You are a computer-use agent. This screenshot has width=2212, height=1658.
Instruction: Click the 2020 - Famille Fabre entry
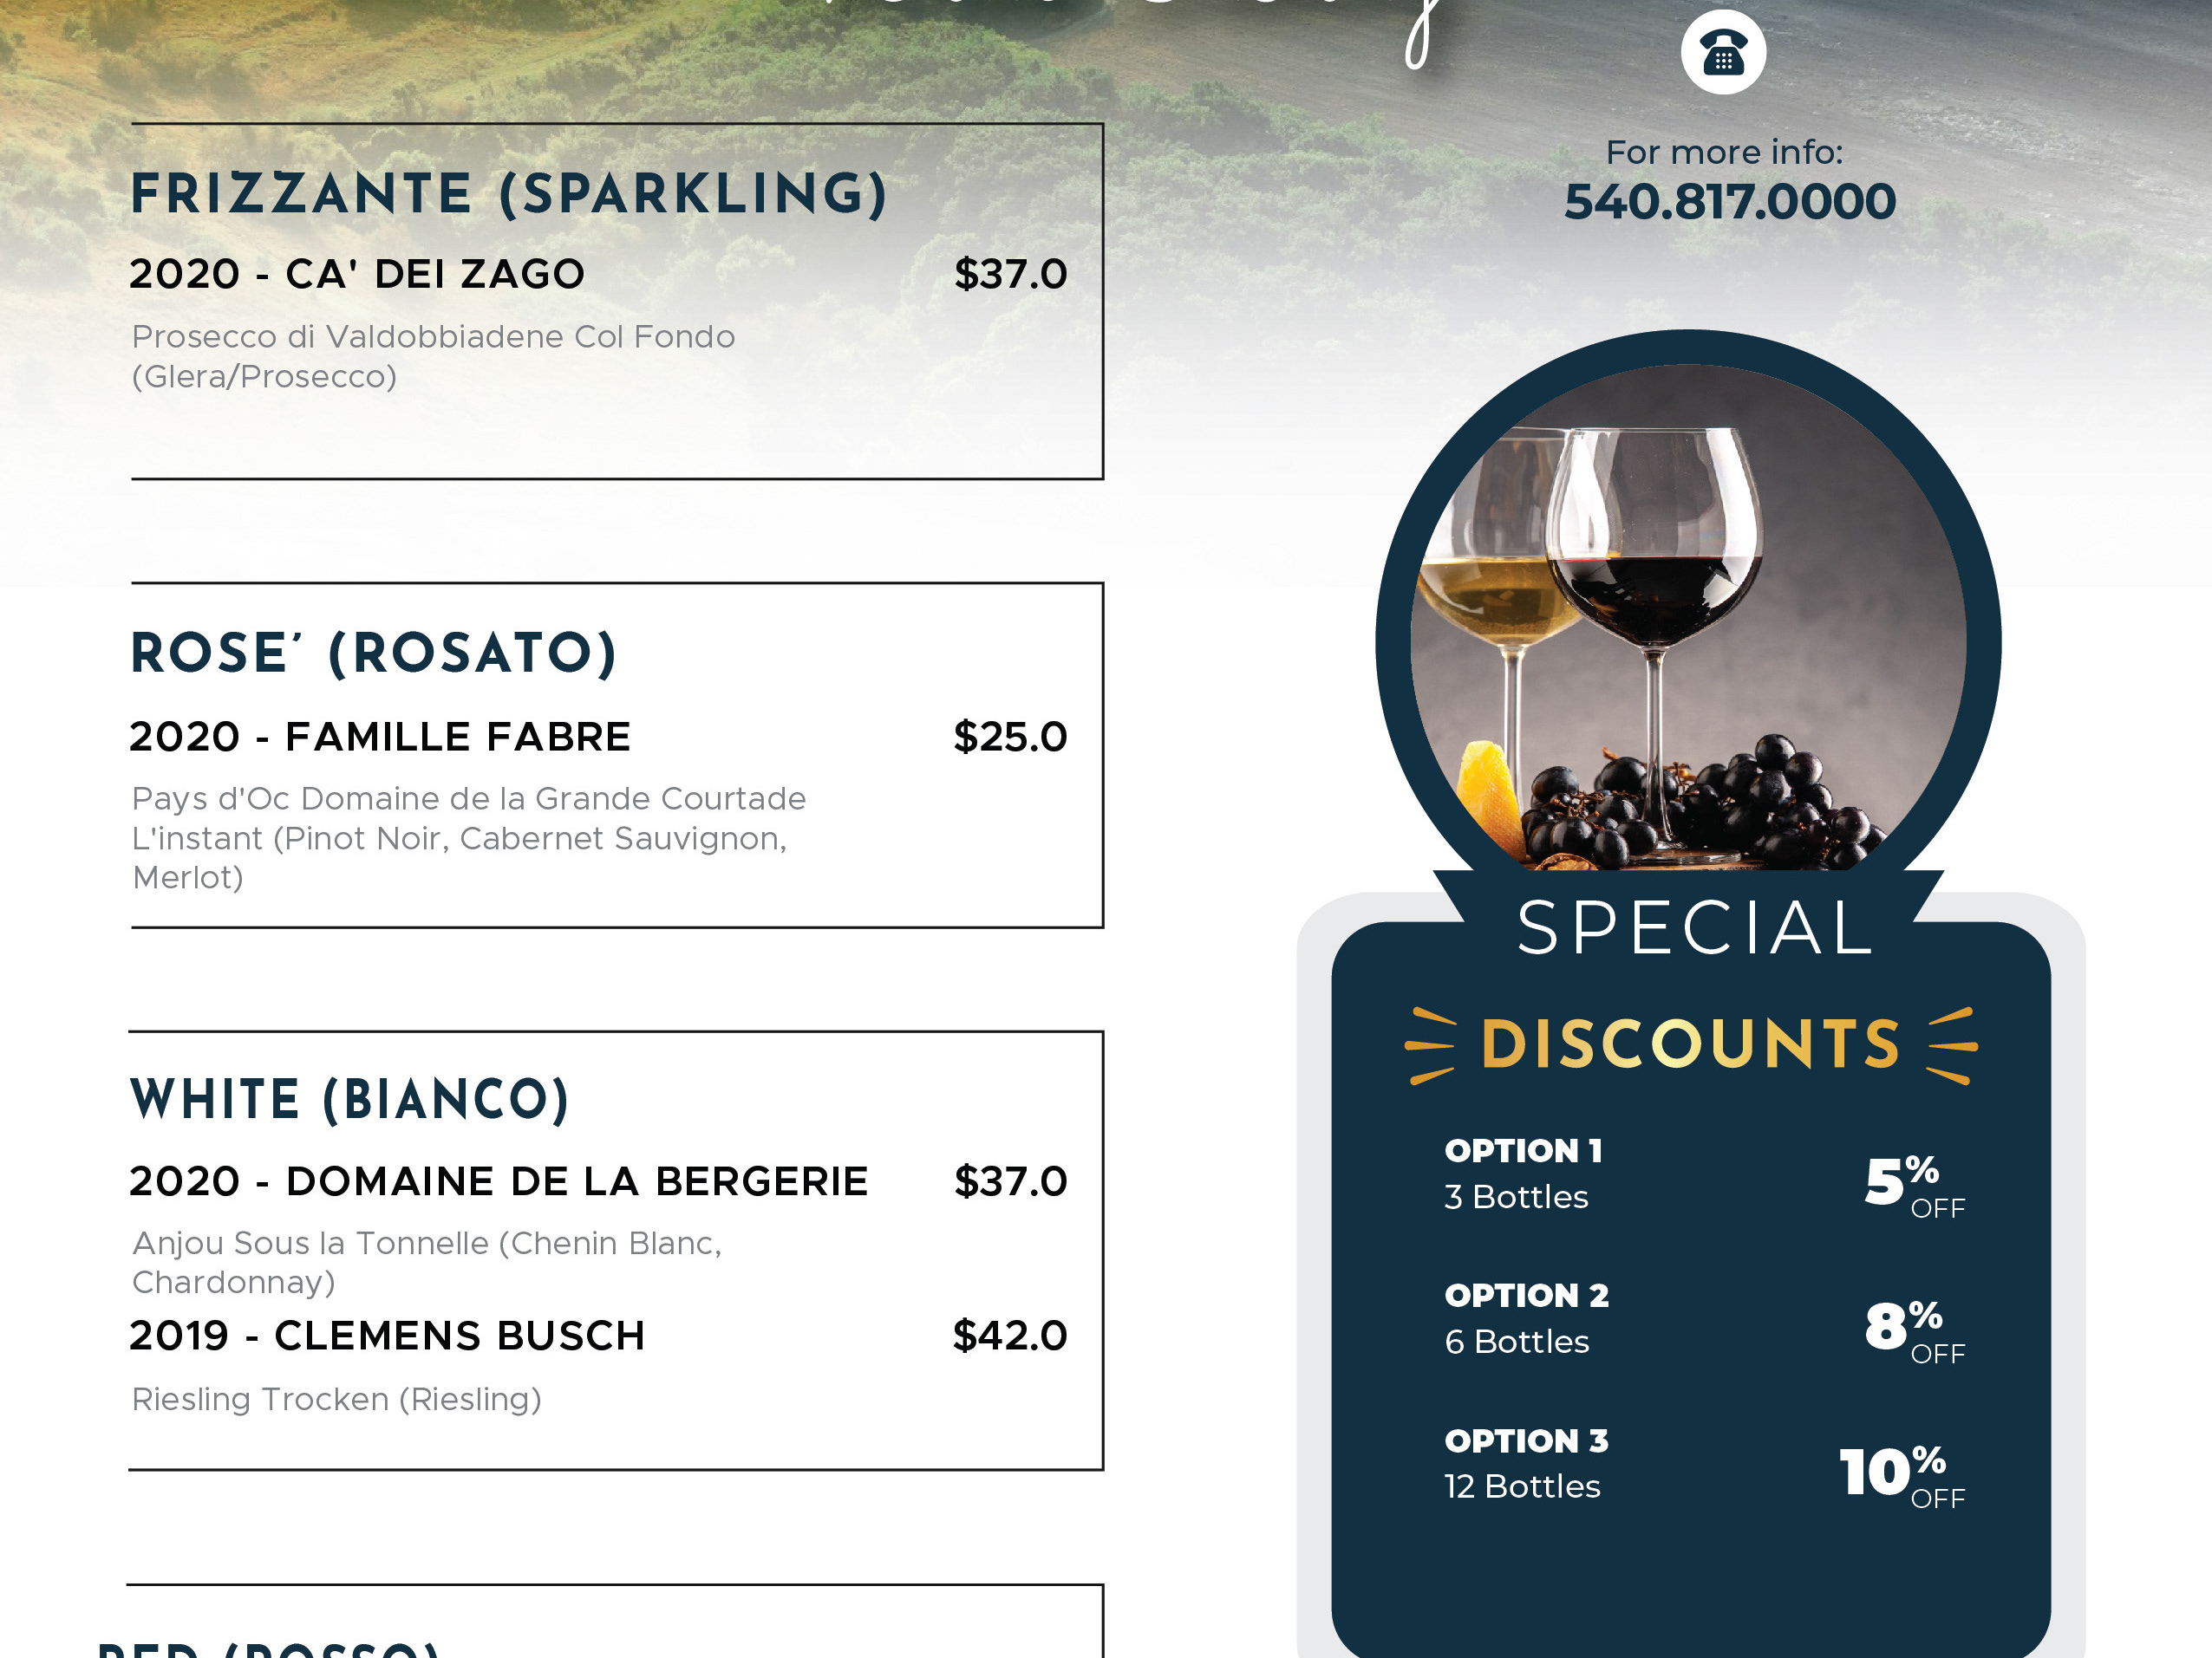(380, 737)
